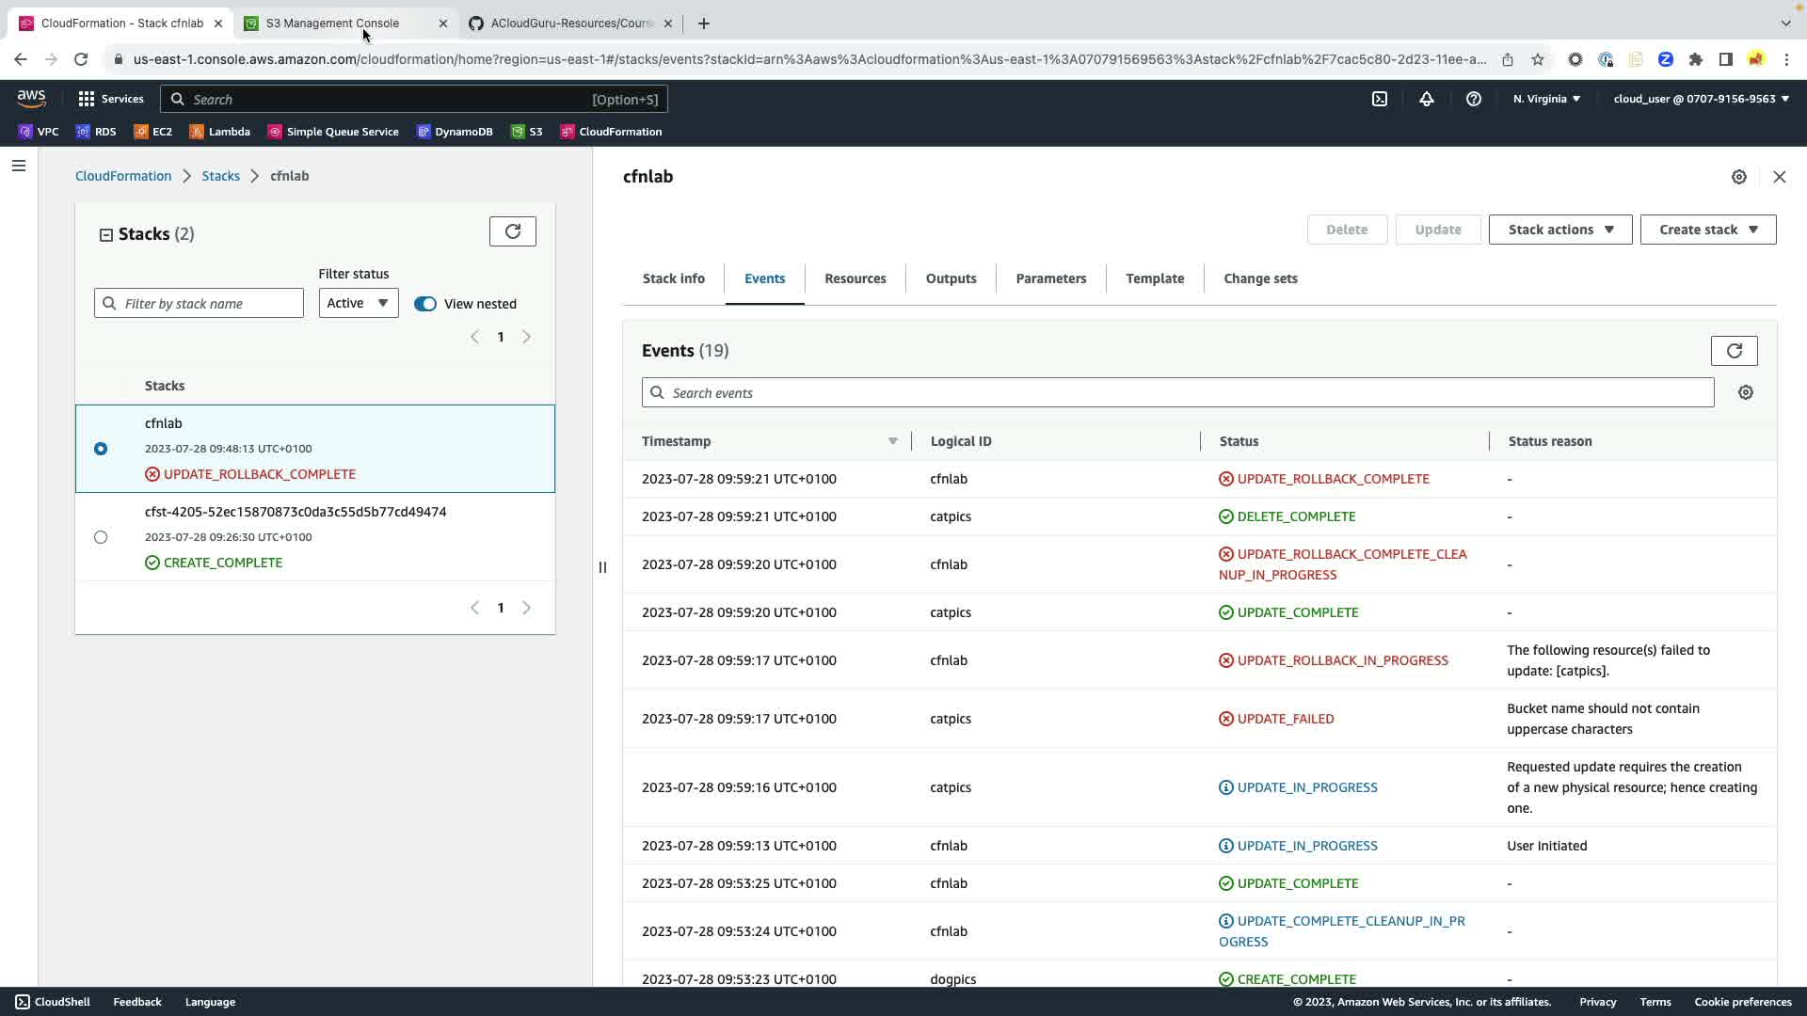This screenshot has height=1016, width=1807.
Task: Open Events table preferences gear
Action: click(1745, 392)
